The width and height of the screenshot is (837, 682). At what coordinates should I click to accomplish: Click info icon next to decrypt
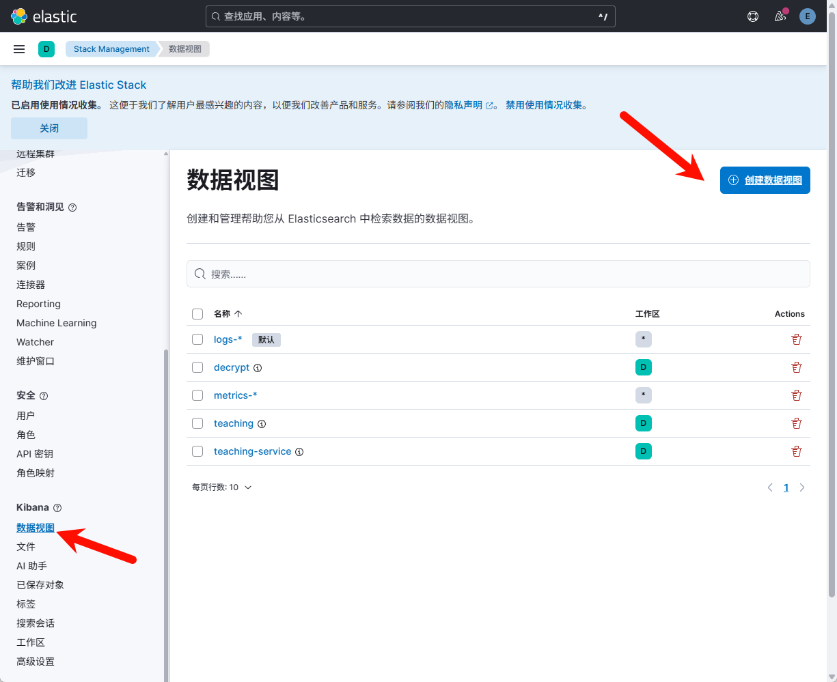[258, 368]
